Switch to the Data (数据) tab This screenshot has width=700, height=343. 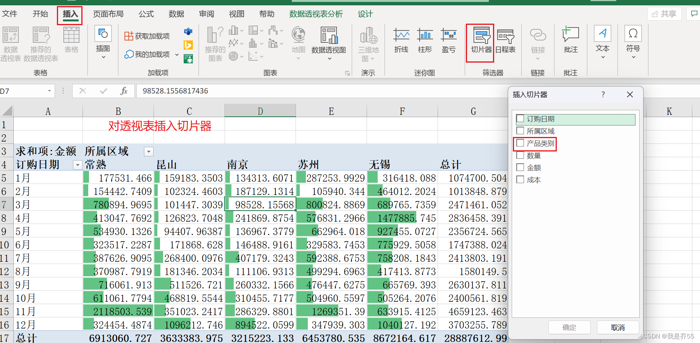point(176,14)
